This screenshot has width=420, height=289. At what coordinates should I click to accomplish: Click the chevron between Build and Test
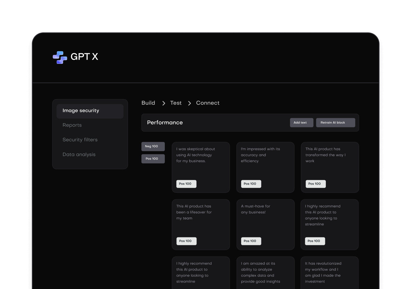[163, 103]
